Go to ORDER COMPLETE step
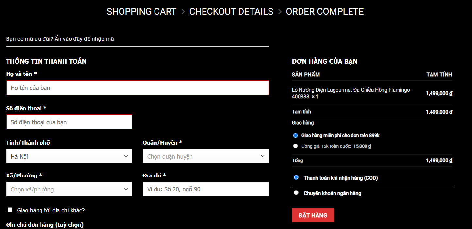This screenshot has width=472, height=229. (x=325, y=12)
